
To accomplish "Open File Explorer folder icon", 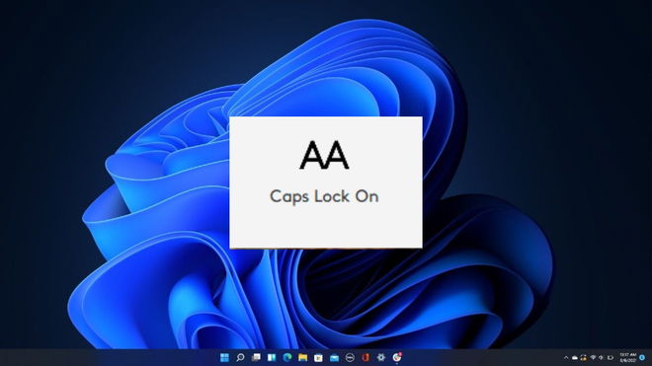I will [302, 357].
